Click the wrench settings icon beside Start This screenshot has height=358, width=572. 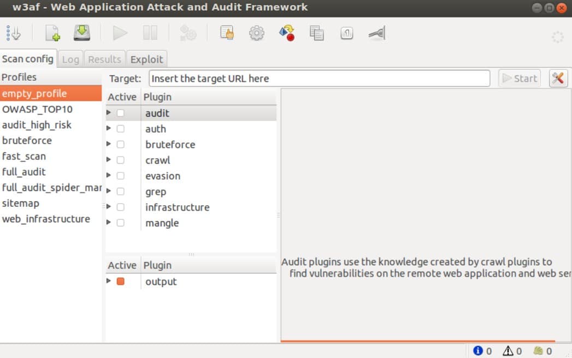(557, 78)
